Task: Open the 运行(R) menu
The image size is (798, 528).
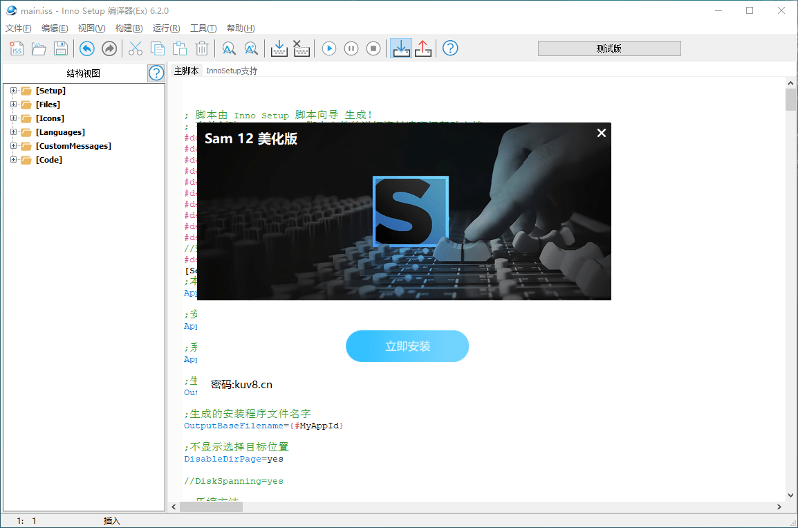Action: click(167, 28)
